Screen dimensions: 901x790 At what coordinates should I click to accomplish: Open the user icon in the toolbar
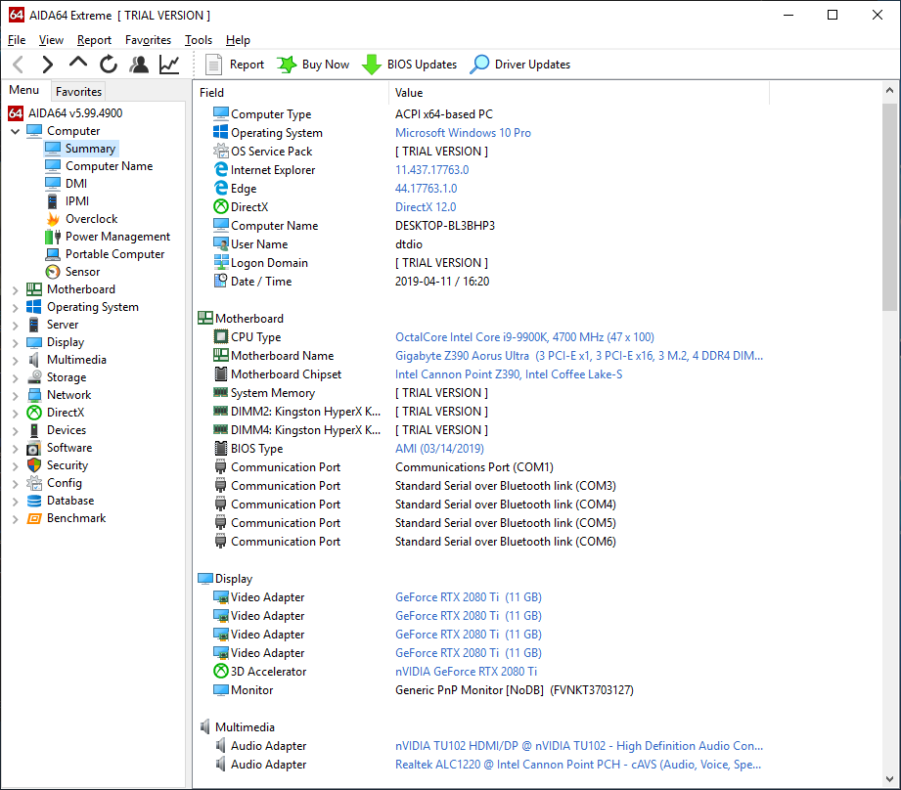pos(139,65)
